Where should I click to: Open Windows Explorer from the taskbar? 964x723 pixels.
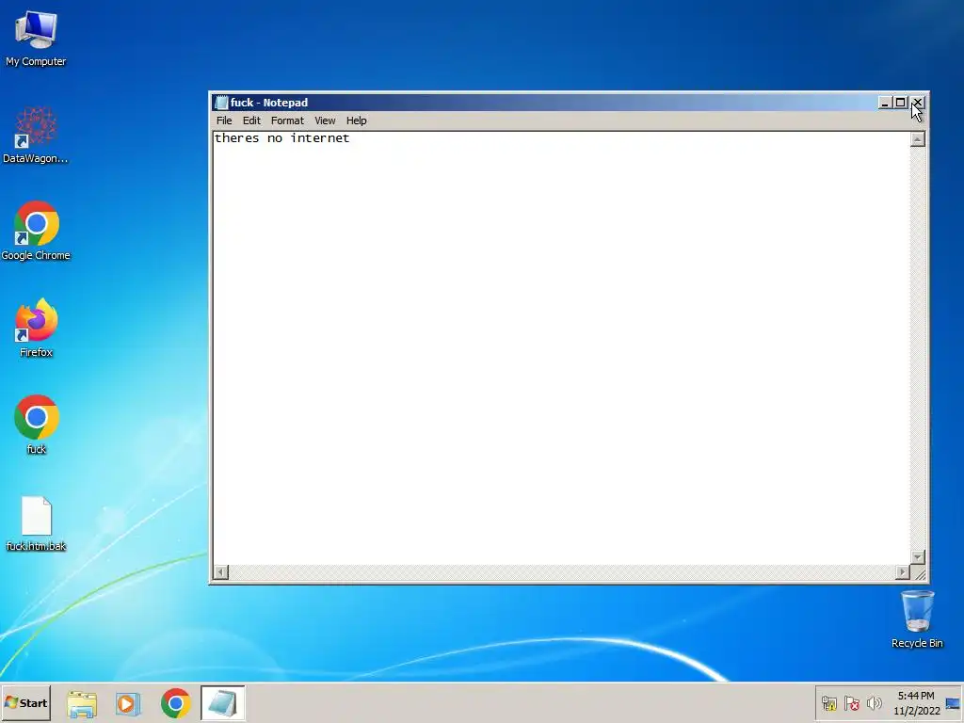pyautogui.click(x=82, y=703)
